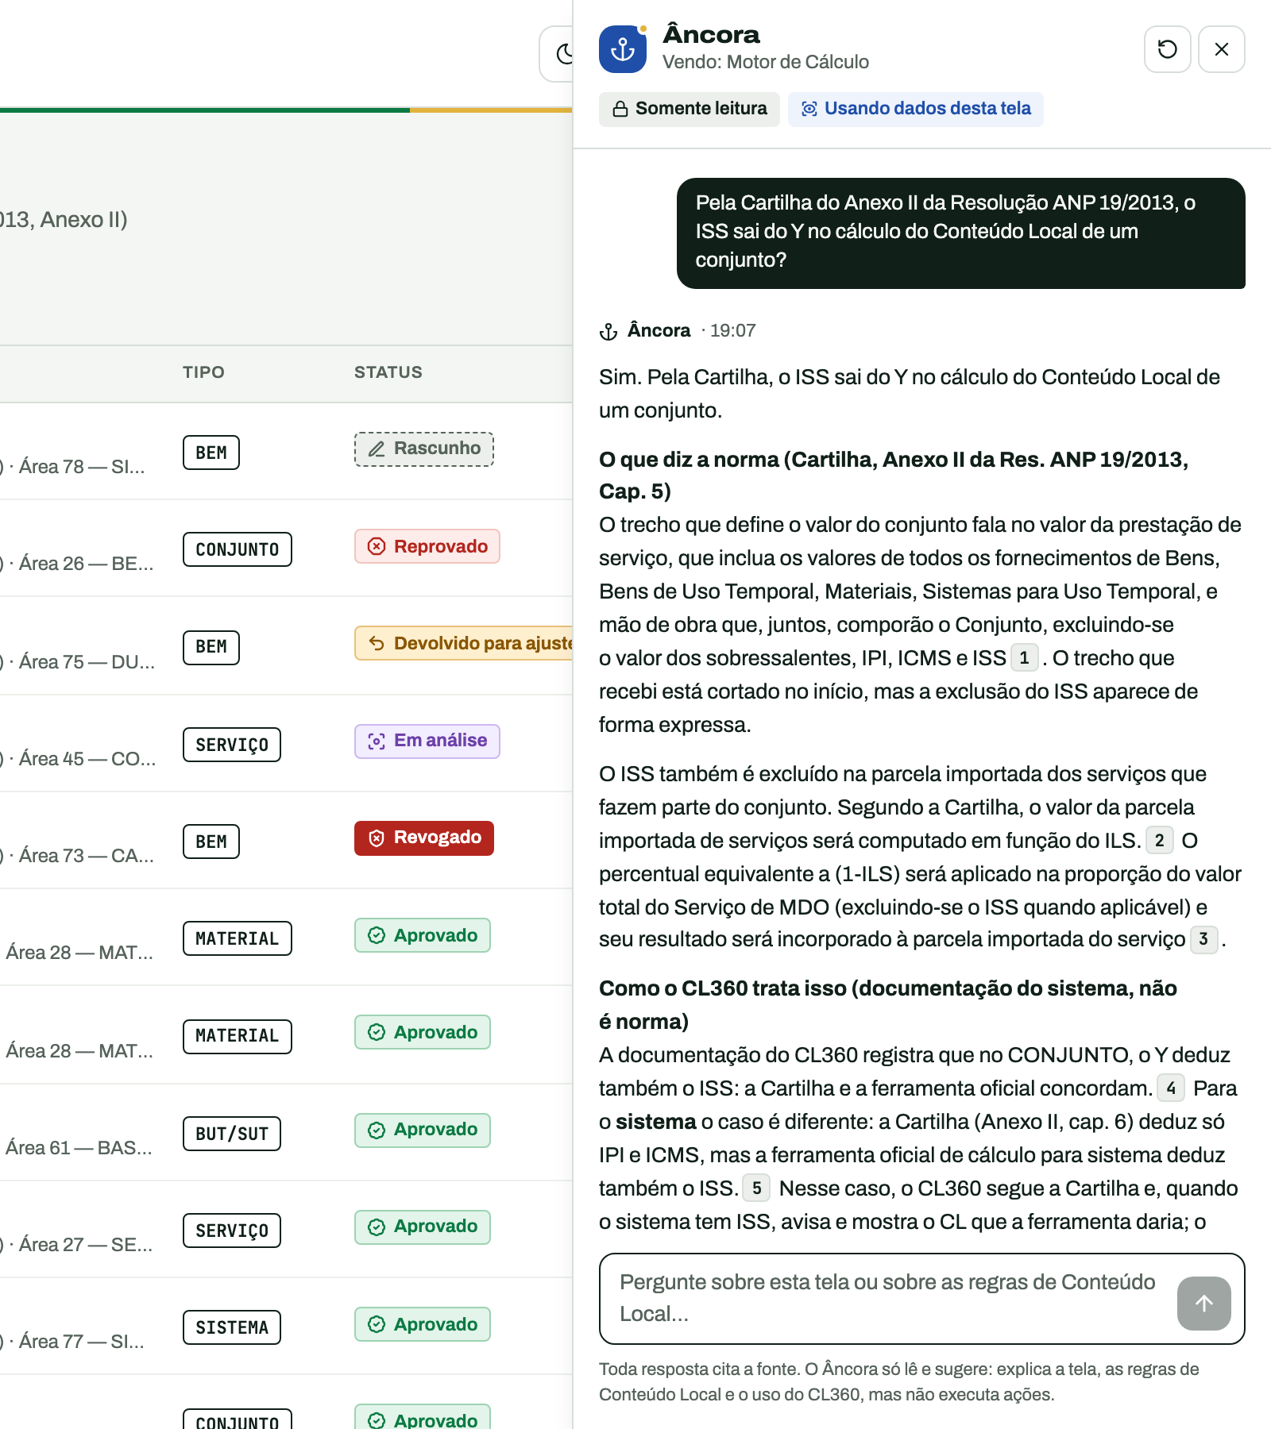
Task: Open citation reference 3
Action: click(1203, 939)
